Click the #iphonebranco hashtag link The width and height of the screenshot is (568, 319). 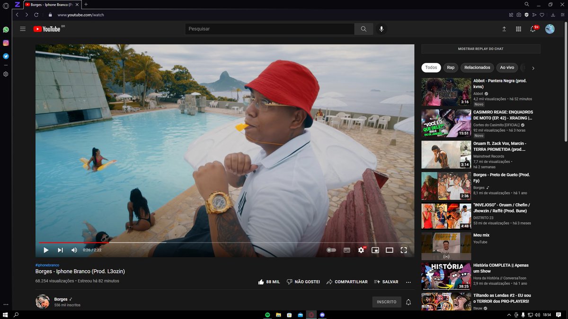pos(47,265)
